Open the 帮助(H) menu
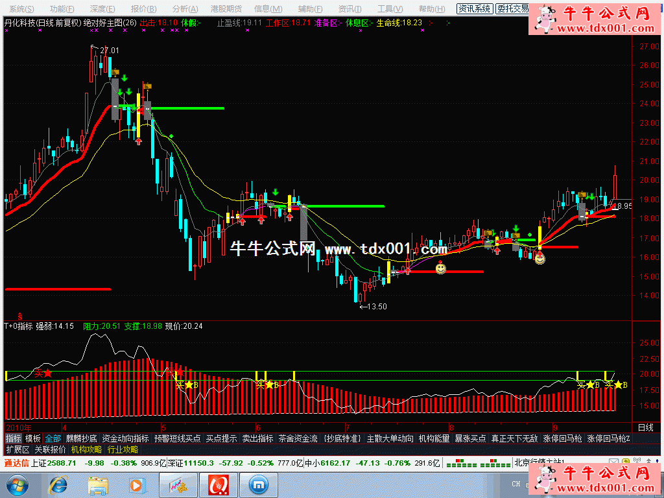This screenshot has height=498, width=664. point(431,9)
